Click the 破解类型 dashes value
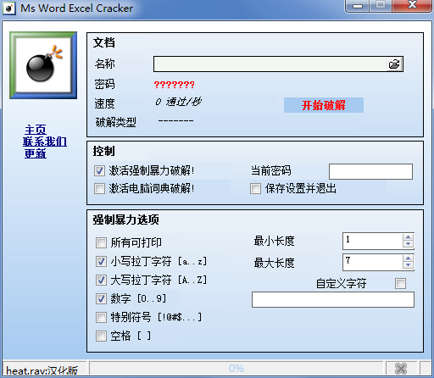 click(x=175, y=121)
